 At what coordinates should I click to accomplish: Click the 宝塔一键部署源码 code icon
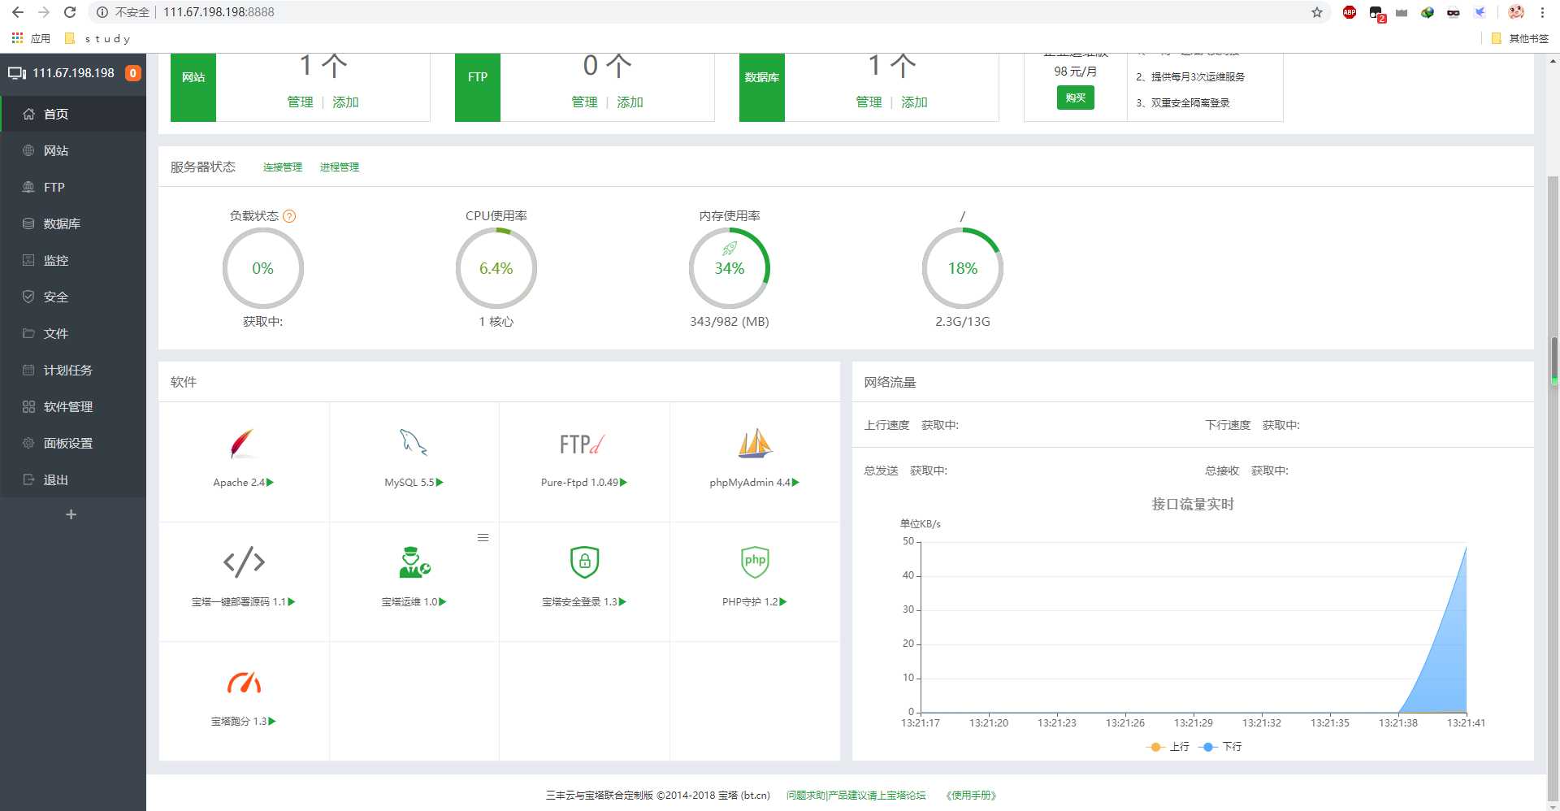(x=244, y=562)
